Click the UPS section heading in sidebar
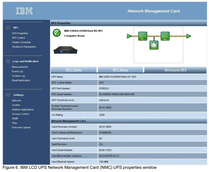The image size is (209, 172). coord(16,28)
